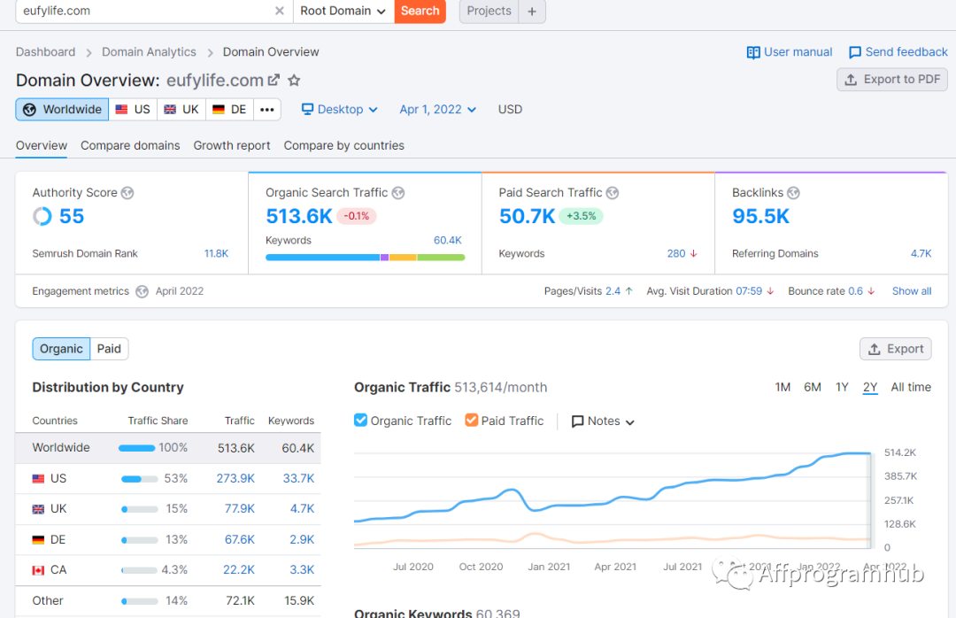This screenshot has width=956, height=618.
Task: Toggle the Organic Traffic checkbox
Action: (x=361, y=421)
